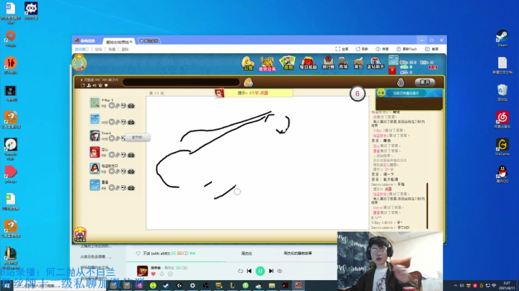The image size is (519, 291).
Task: Click the album cover thumbnail in music player
Action: tap(142, 271)
